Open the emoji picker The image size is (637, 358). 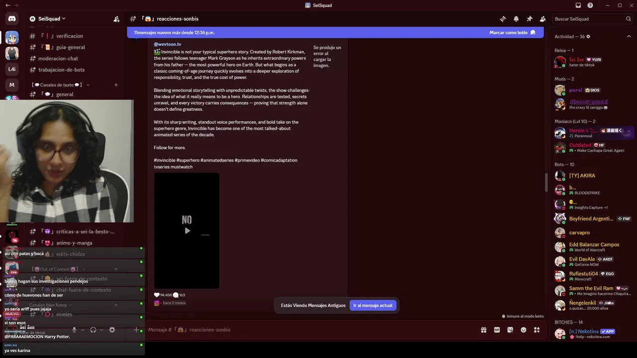point(524,330)
